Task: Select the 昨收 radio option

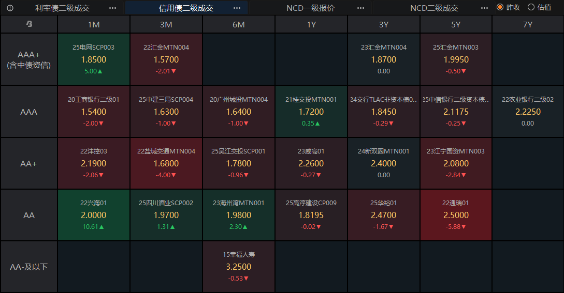Action: coord(508,7)
